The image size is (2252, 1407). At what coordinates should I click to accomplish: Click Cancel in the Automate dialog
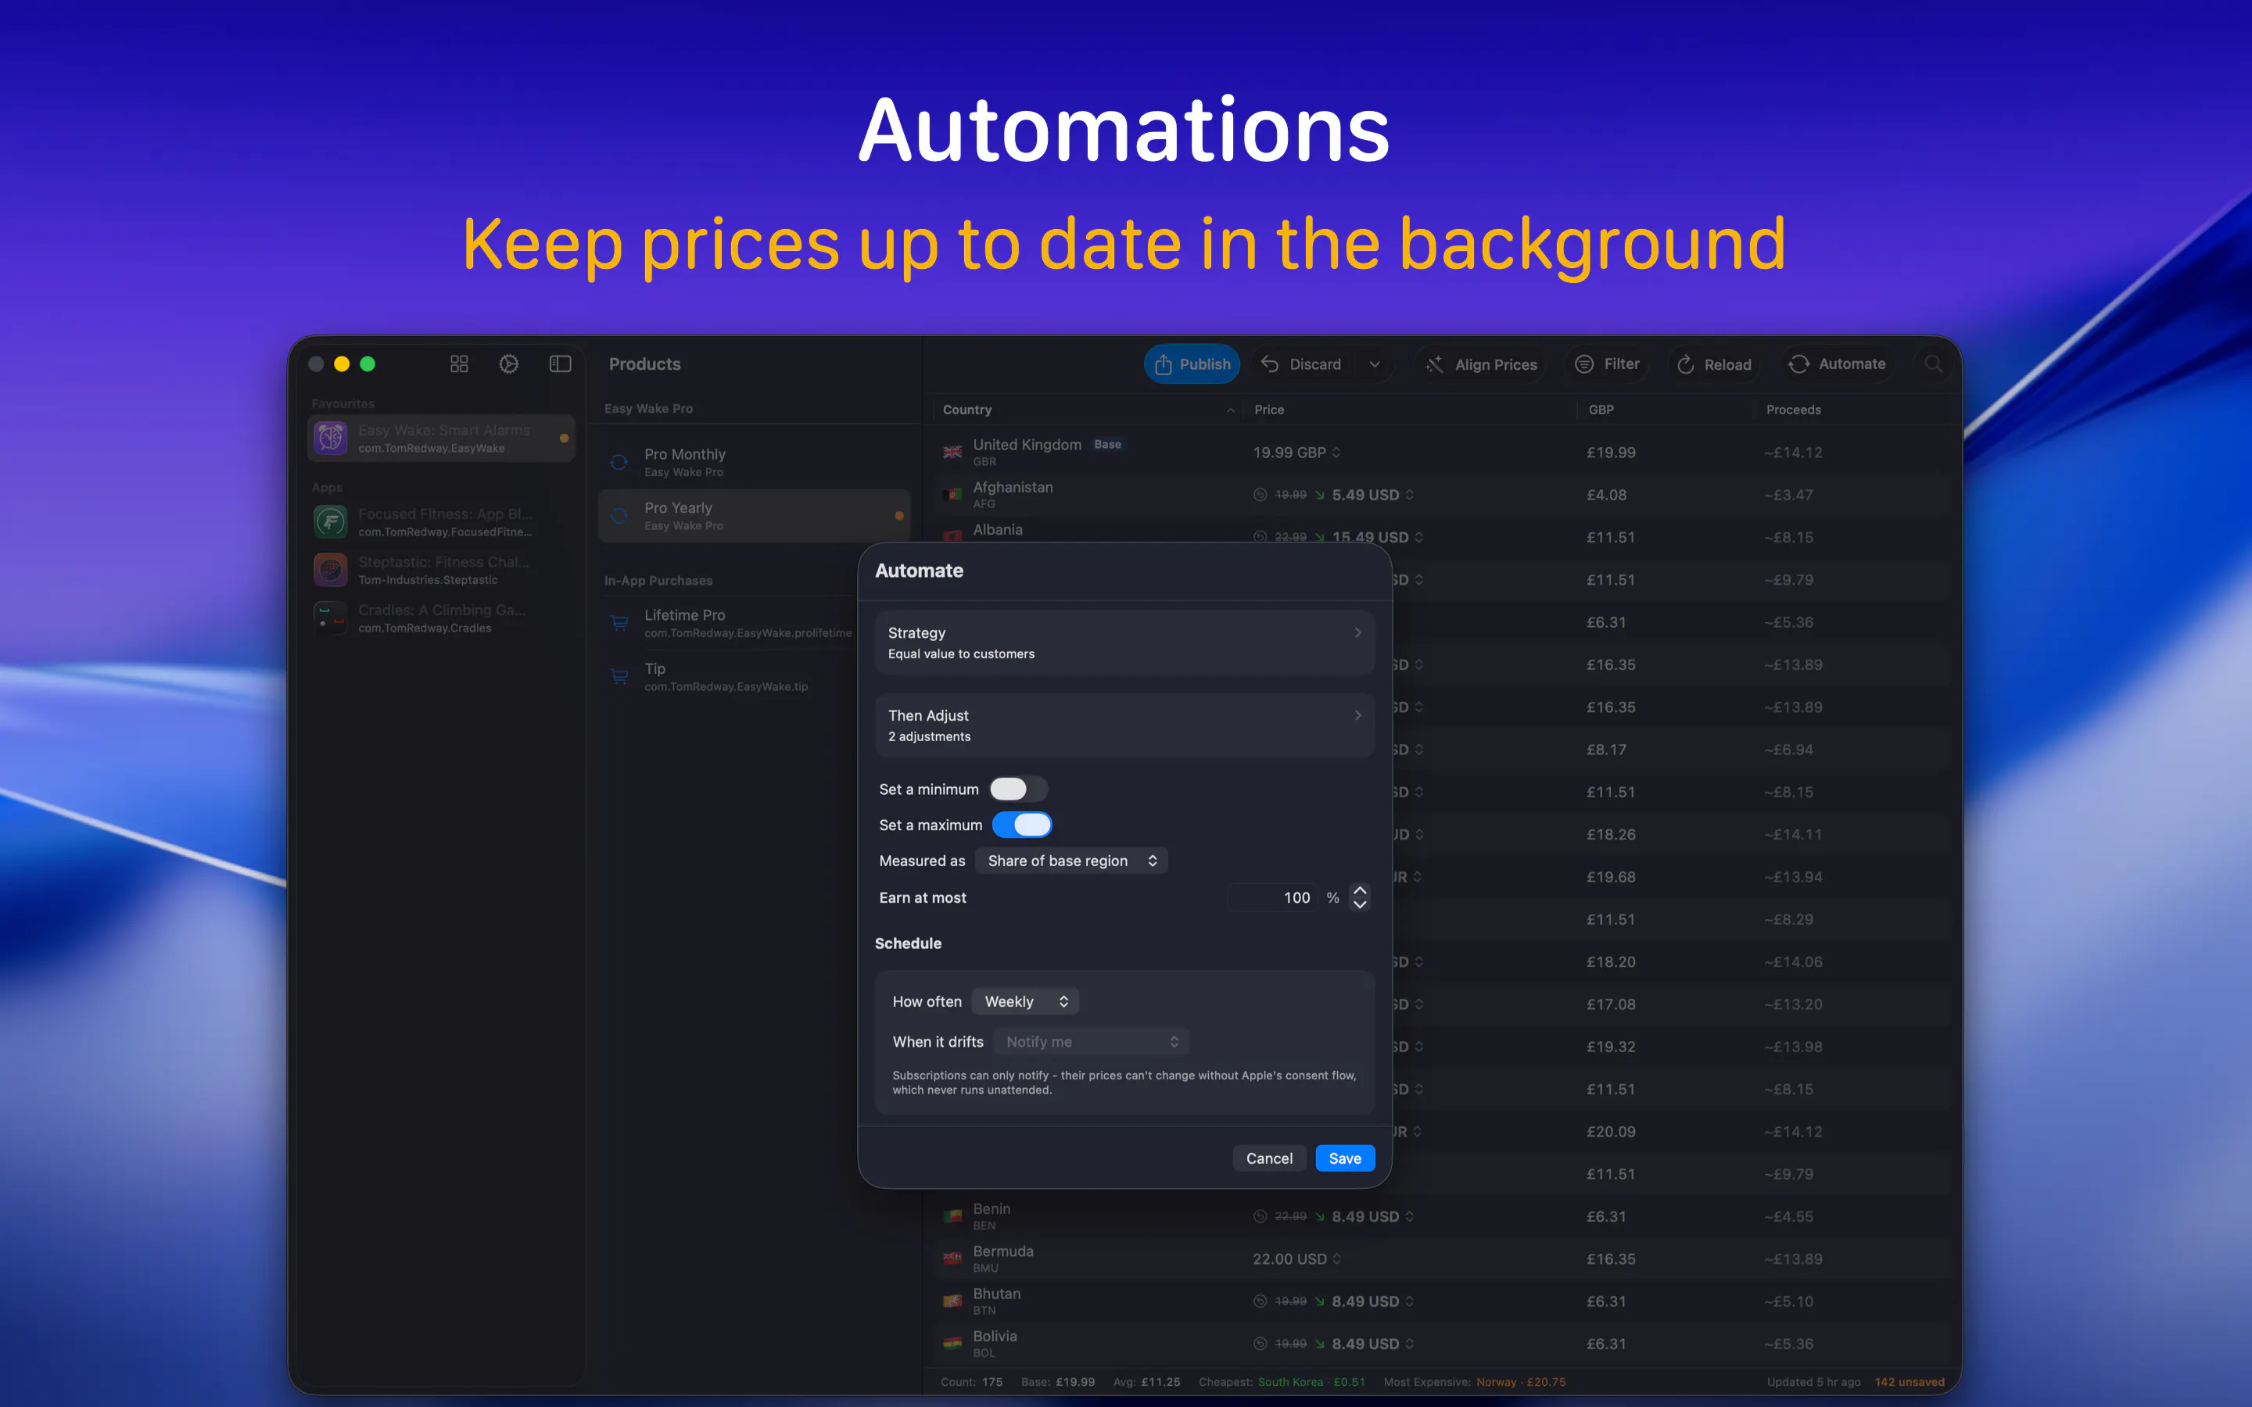click(x=1269, y=1158)
